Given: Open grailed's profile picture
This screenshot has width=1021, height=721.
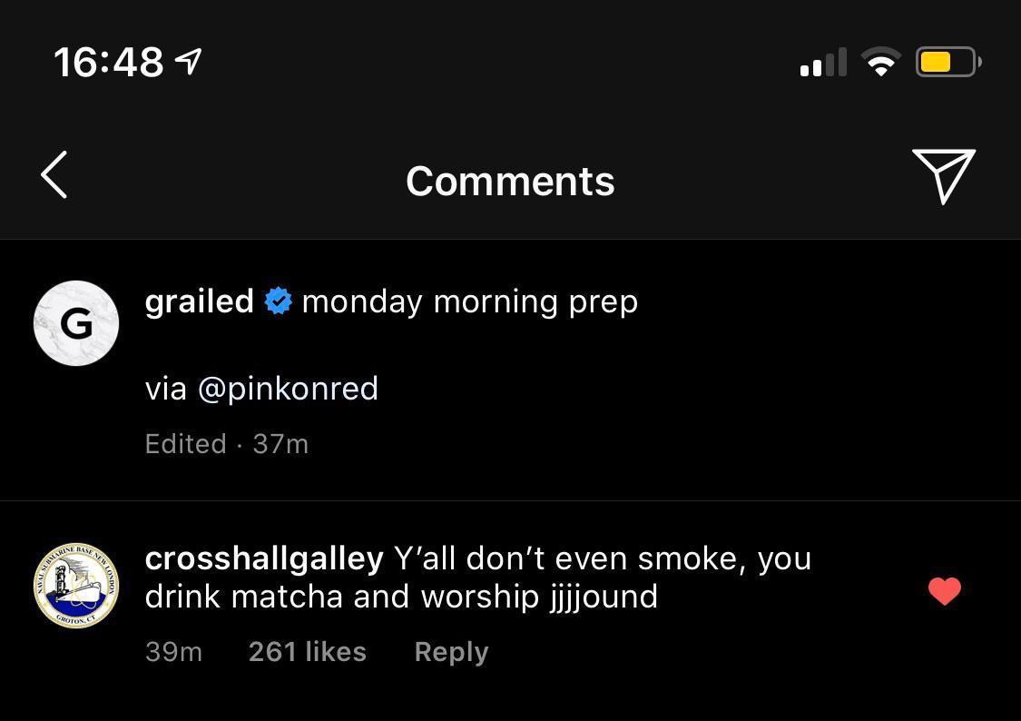Looking at the screenshot, I should (x=76, y=323).
